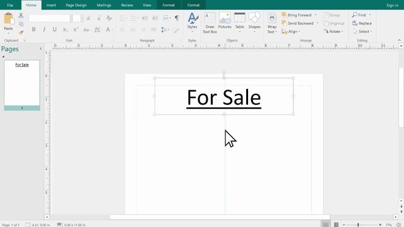The image size is (404, 227).
Task: Switch to the Mailings tab
Action: 104,5
